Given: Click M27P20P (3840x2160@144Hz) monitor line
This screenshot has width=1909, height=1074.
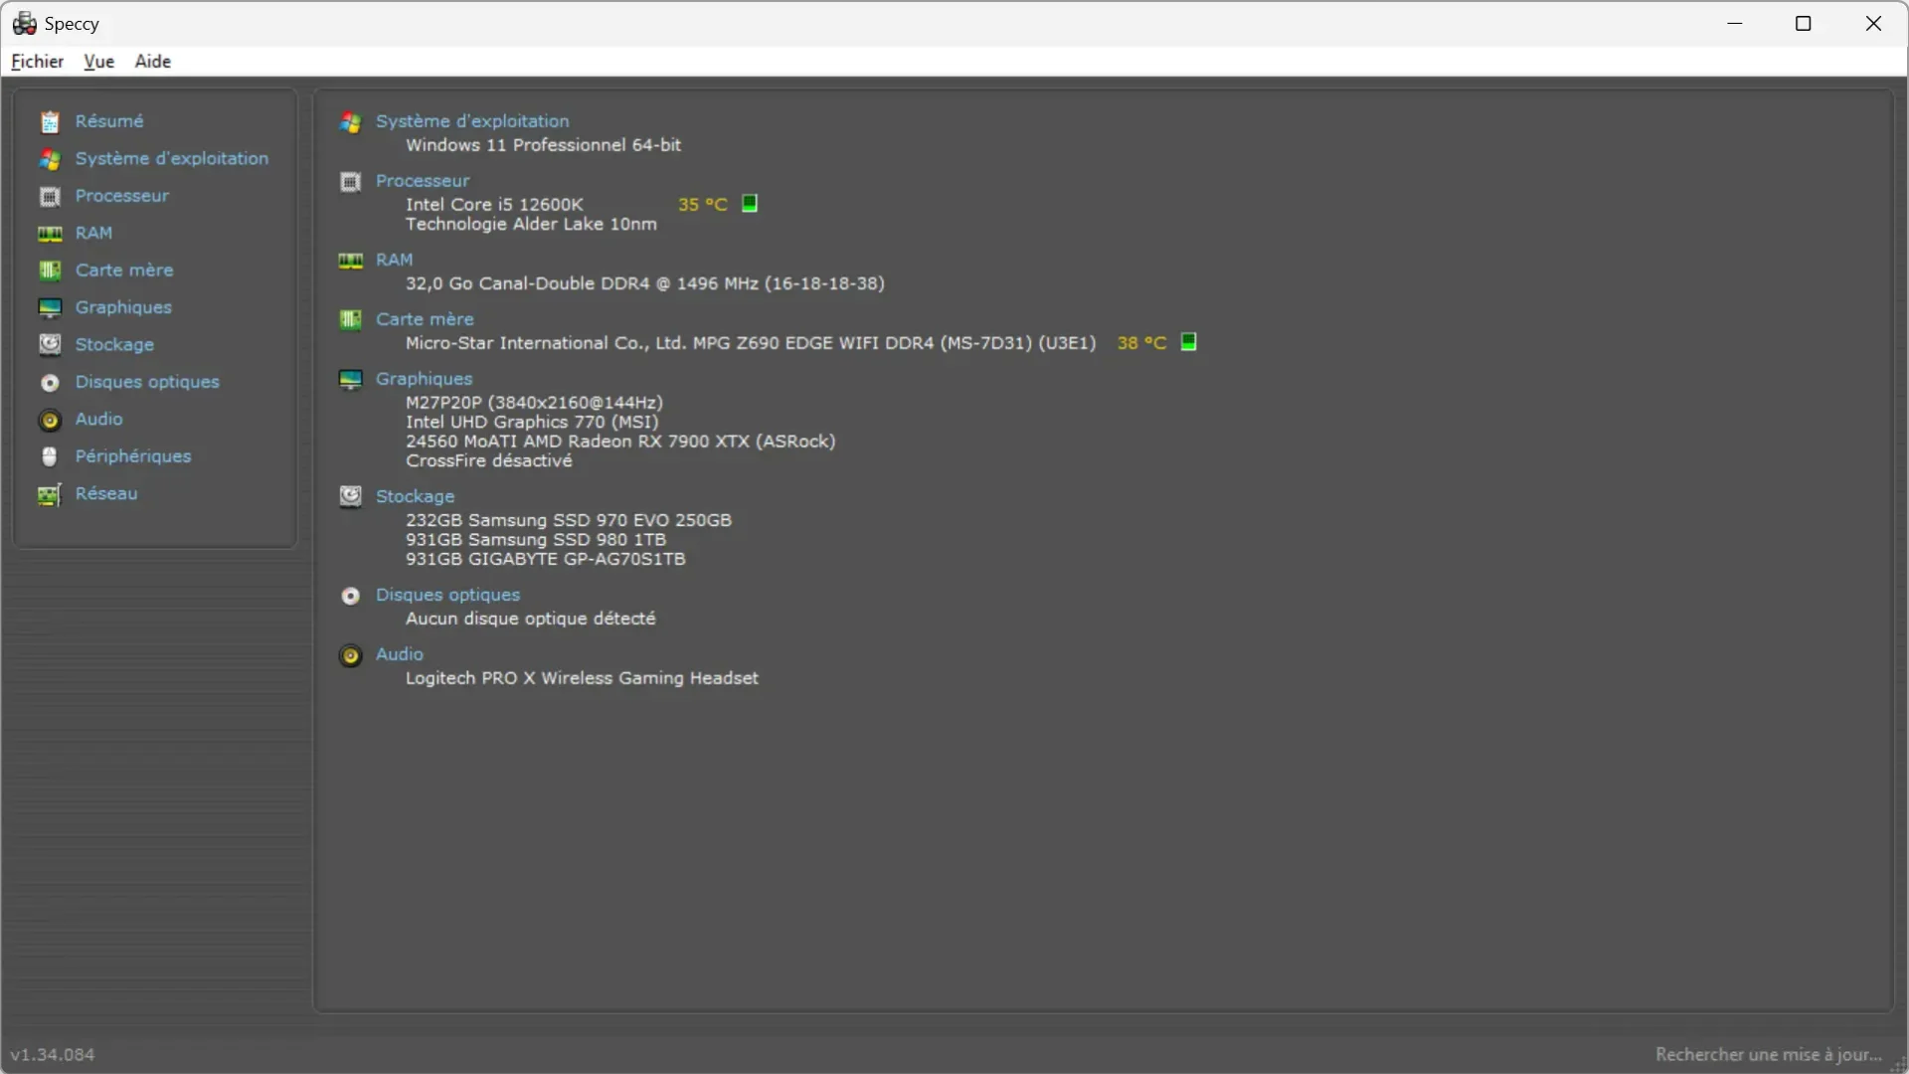Looking at the screenshot, I should (x=534, y=403).
